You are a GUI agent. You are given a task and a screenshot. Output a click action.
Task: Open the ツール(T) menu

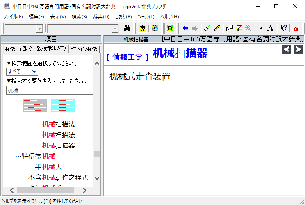pos(146,17)
